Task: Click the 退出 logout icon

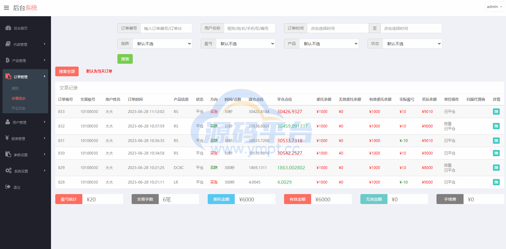Action: coord(8,187)
